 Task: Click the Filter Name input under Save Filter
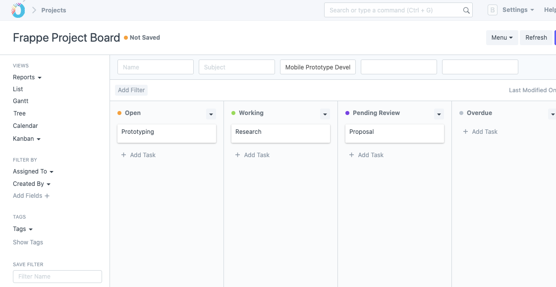pyautogui.click(x=57, y=276)
